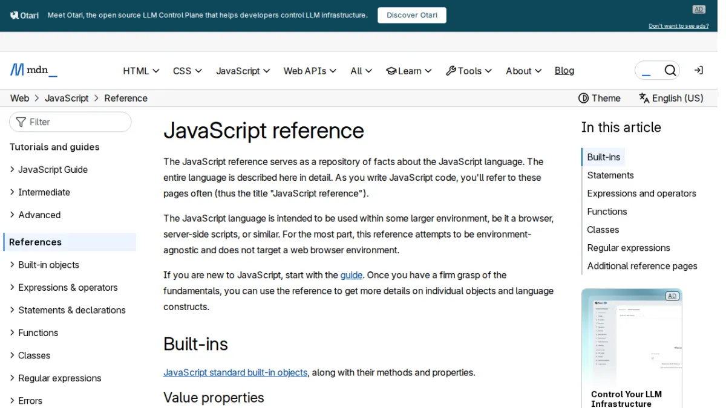Click the search magnifier icon
Screen dimensions: 726x408
670,71
